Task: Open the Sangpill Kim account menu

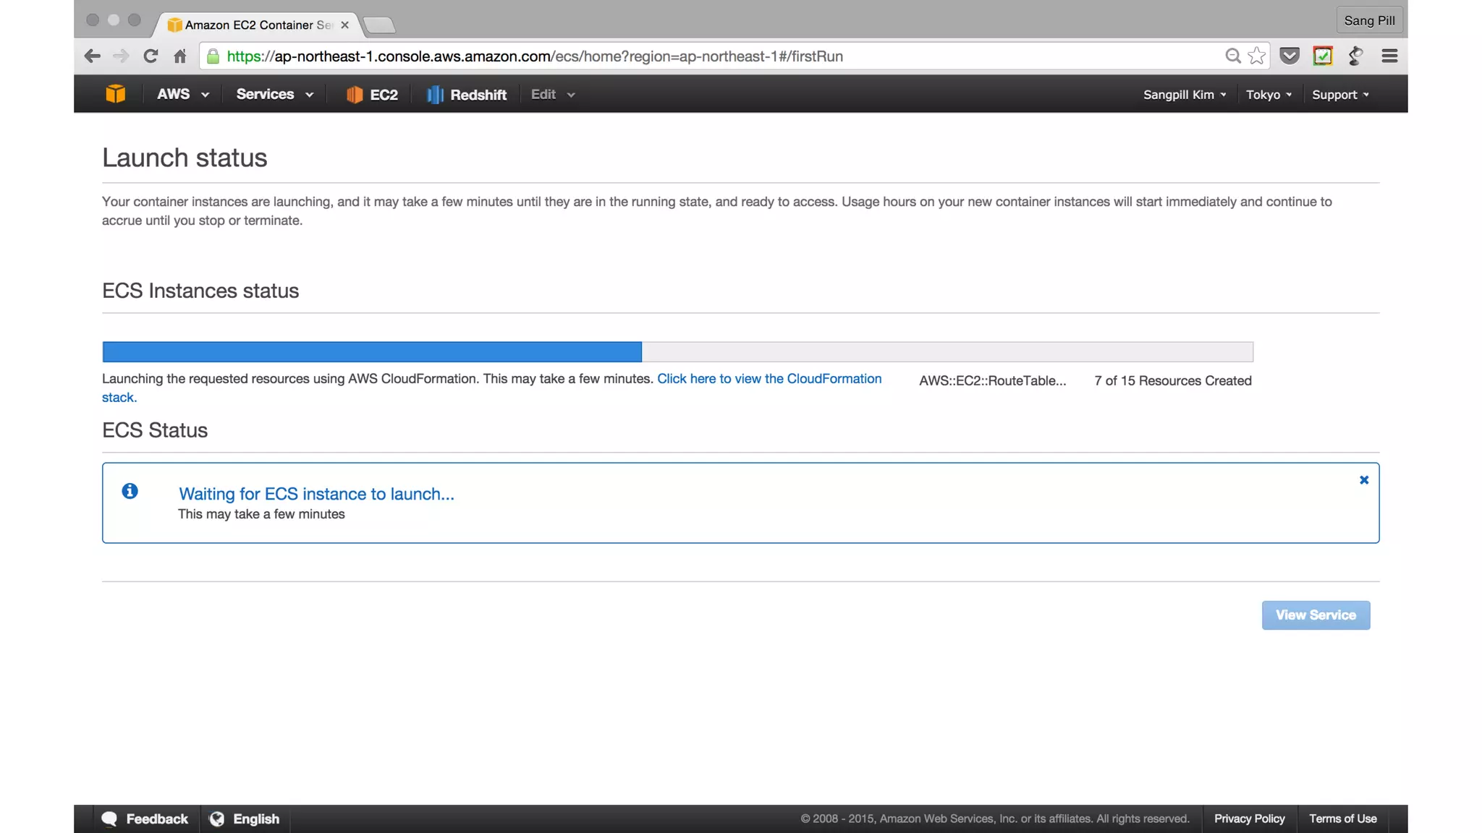Action: [x=1185, y=95]
